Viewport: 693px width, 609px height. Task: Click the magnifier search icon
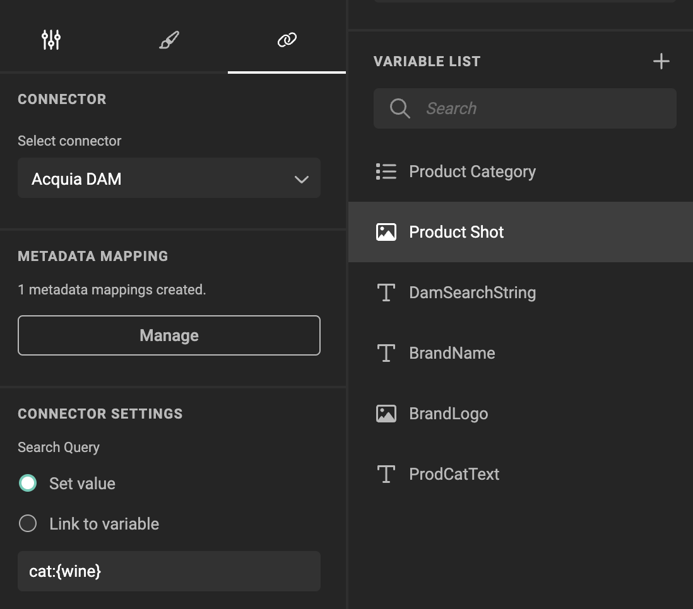(x=400, y=108)
